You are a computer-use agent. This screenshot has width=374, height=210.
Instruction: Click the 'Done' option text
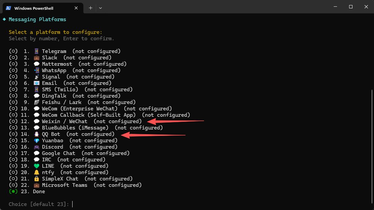(x=39, y=192)
